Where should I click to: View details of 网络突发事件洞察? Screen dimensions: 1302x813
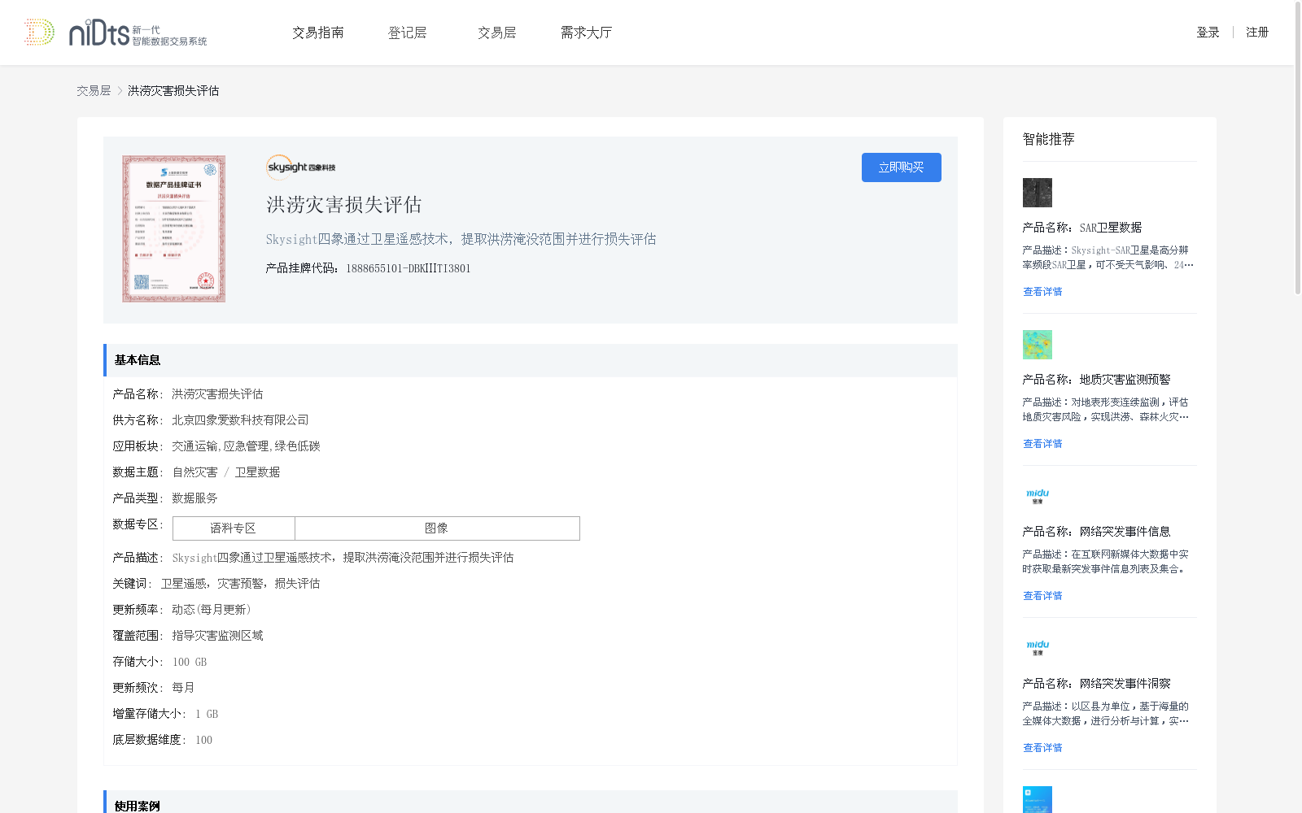tap(1042, 748)
